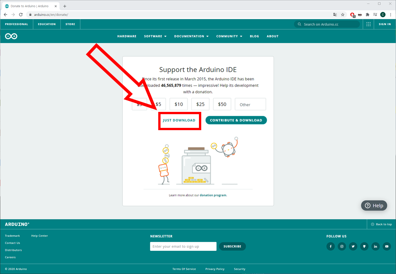396x274 pixels.
Task: Open the Trademark footer link
Action: (x=13, y=236)
